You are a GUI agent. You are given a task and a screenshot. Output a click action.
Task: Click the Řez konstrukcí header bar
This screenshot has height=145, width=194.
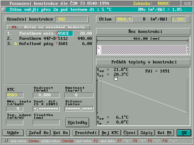pyautogui.click(x=143, y=32)
